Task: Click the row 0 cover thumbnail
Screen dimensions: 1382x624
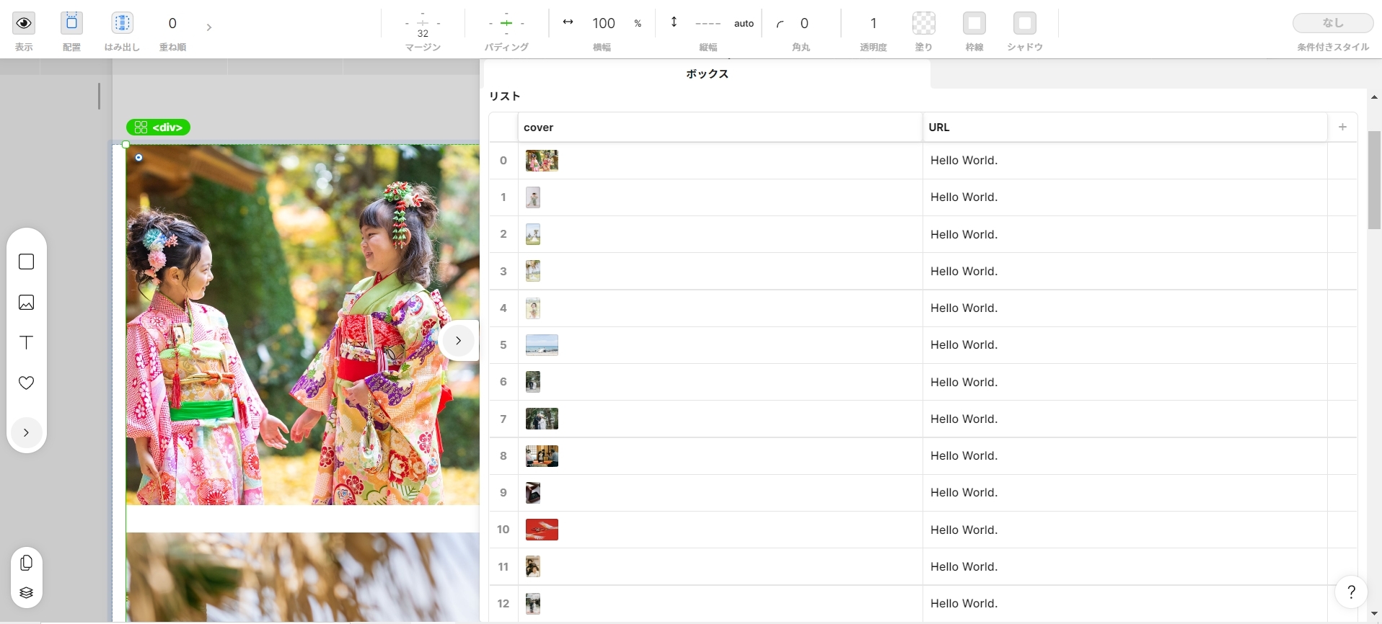Action: pos(542,161)
